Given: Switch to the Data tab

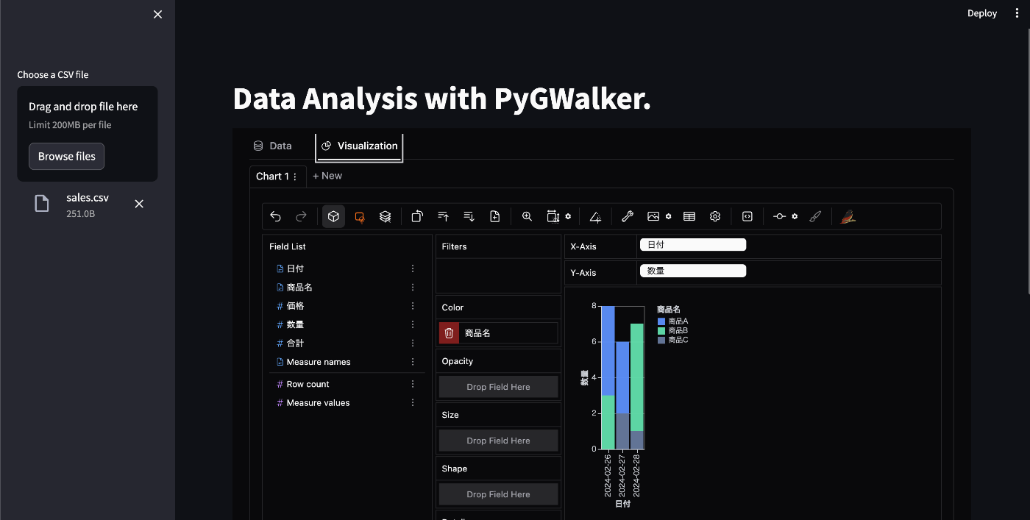Looking at the screenshot, I should (272, 146).
